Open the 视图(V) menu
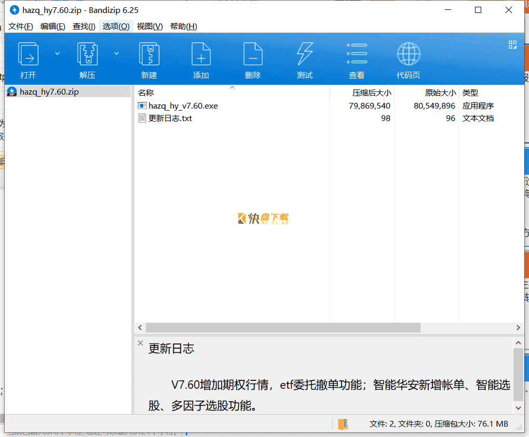The image size is (529, 437). (150, 27)
